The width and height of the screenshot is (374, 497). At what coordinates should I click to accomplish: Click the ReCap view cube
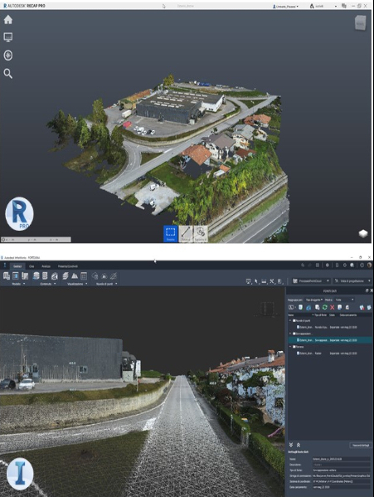(360, 23)
